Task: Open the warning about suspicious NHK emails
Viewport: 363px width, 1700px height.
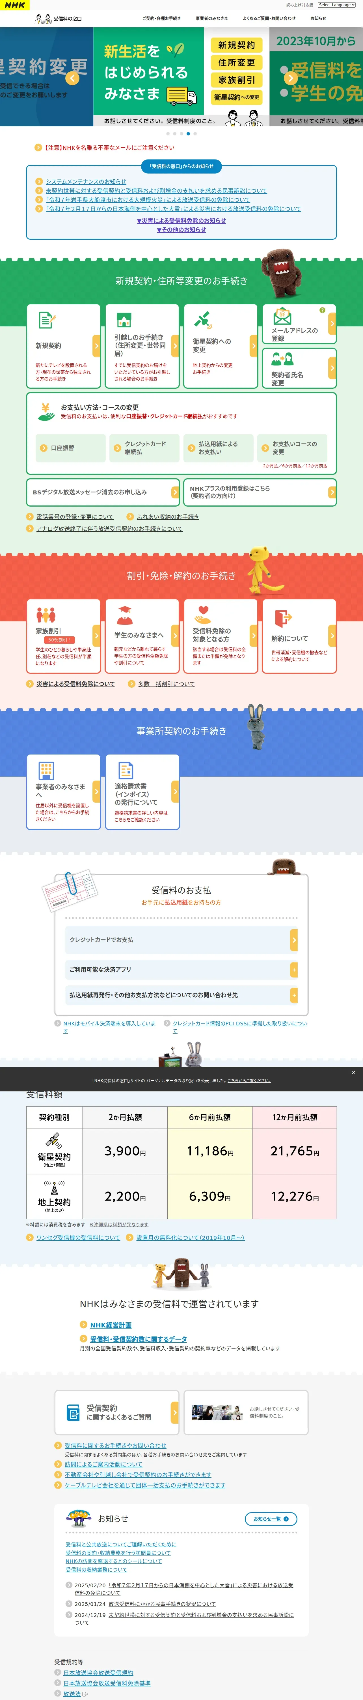Action: 109,148
